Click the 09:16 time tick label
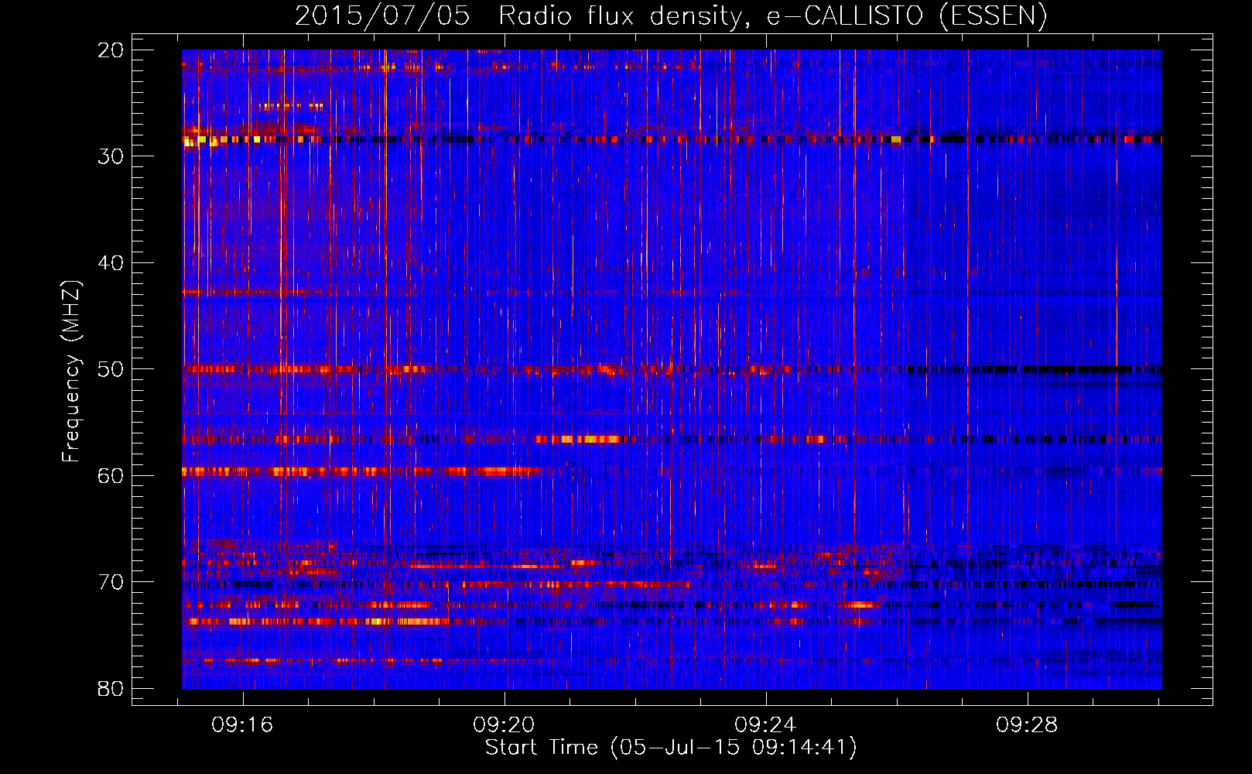Viewport: 1252px width, 774px height. tap(243, 725)
